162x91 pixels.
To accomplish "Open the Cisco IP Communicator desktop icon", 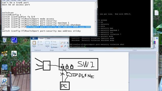I will [x=14, y=56].
